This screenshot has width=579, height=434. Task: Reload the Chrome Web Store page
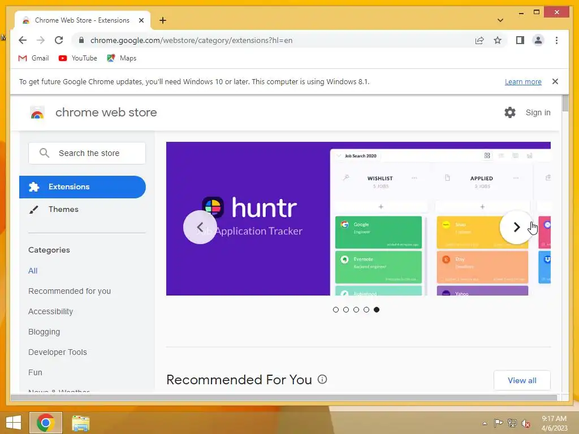59,40
